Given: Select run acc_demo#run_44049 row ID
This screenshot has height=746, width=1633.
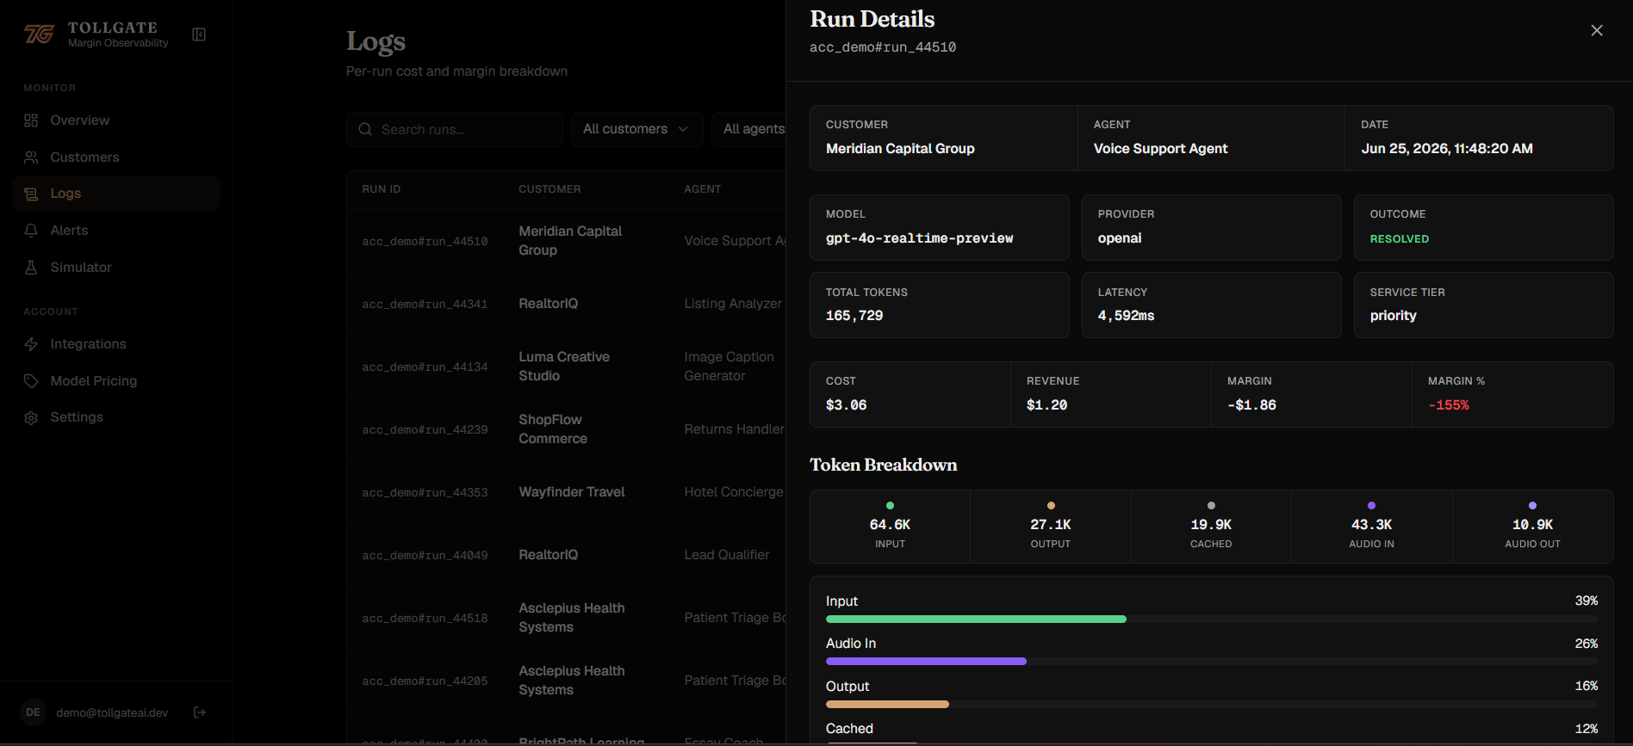Looking at the screenshot, I should pos(425,556).
